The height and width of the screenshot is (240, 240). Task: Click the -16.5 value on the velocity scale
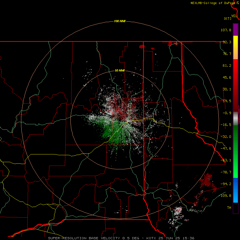click(x=226, y=125)
